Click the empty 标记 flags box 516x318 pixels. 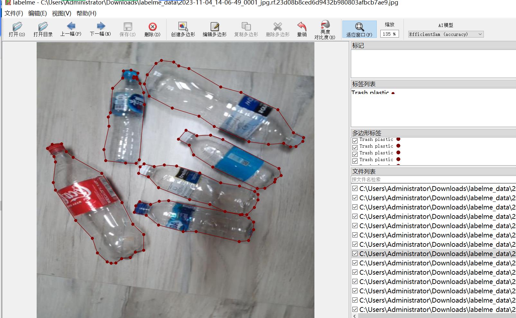[x=433, y=64]
